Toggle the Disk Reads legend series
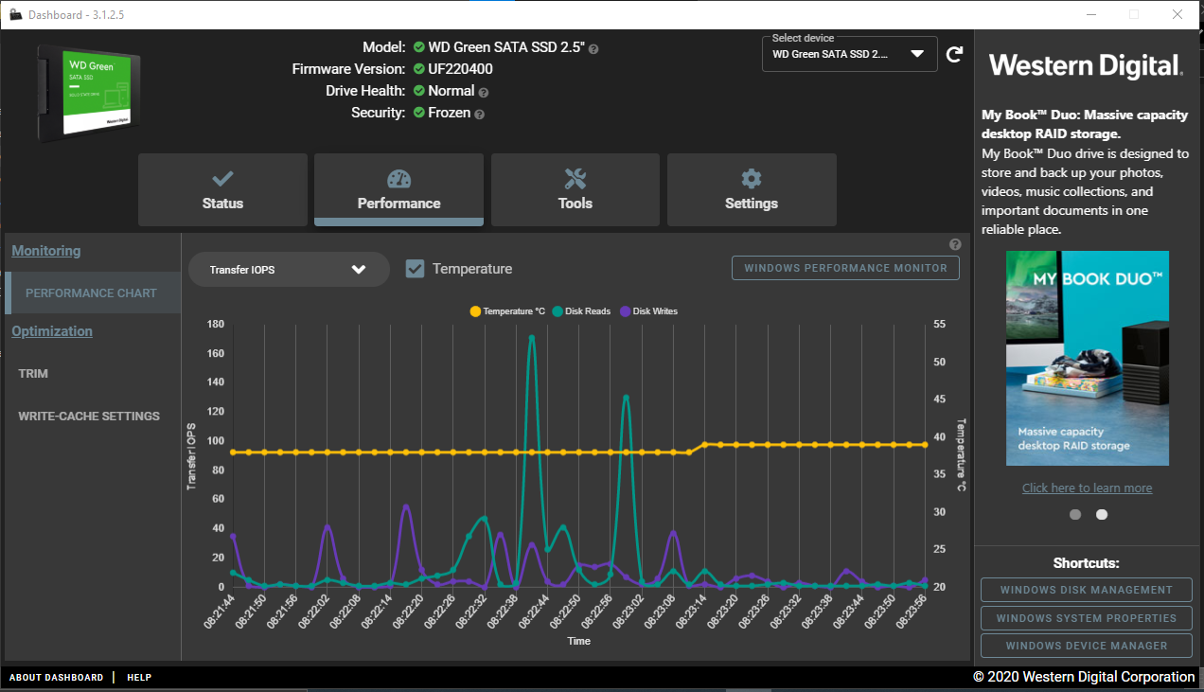 coord(581,311)
